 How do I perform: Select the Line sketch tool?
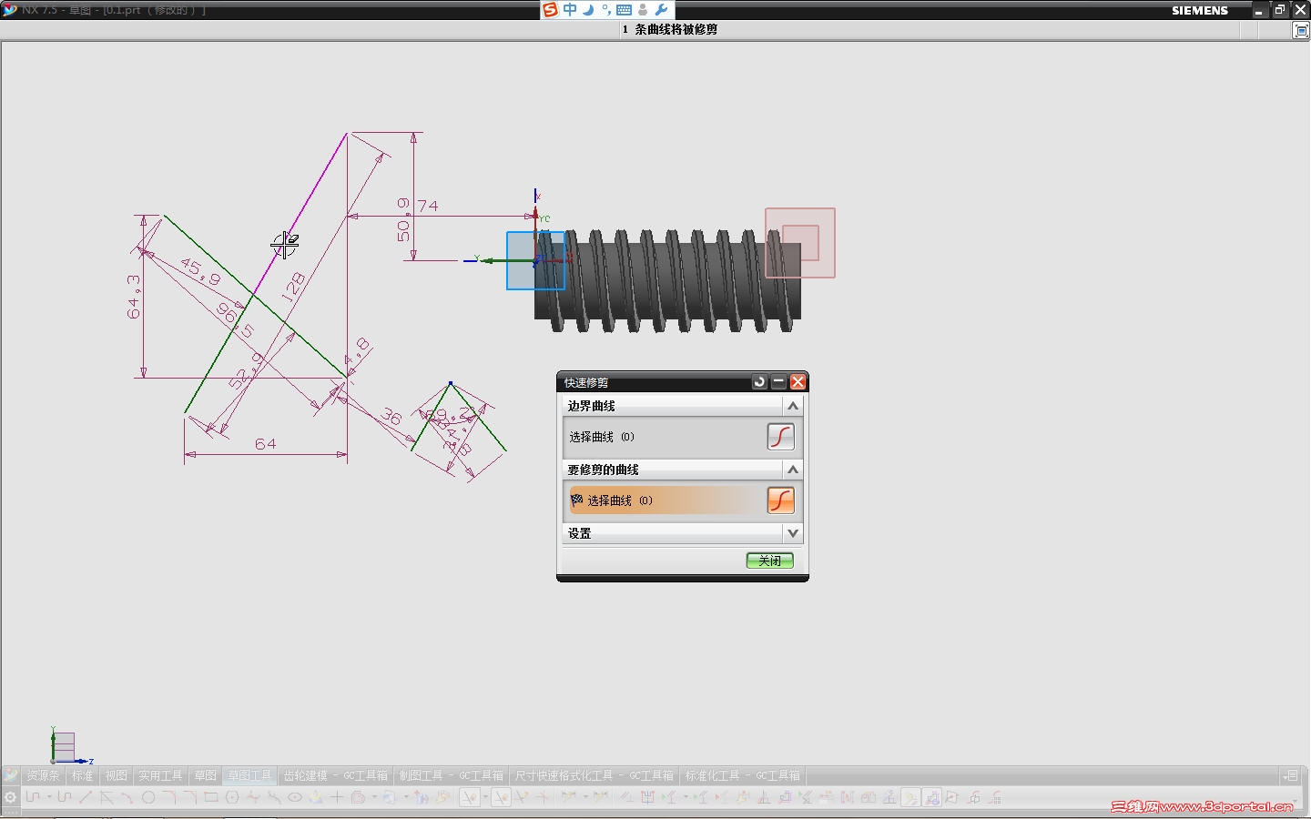click(86, 798)
